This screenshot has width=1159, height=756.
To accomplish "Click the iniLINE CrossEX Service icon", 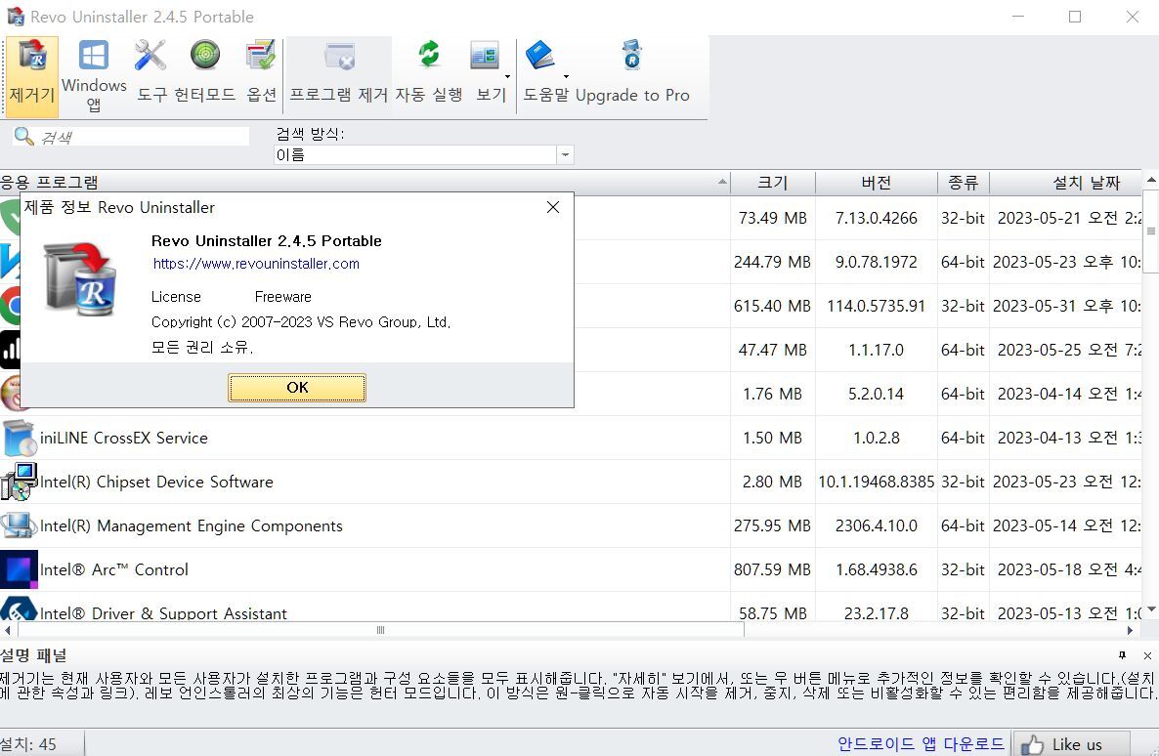I will [20, 439].
